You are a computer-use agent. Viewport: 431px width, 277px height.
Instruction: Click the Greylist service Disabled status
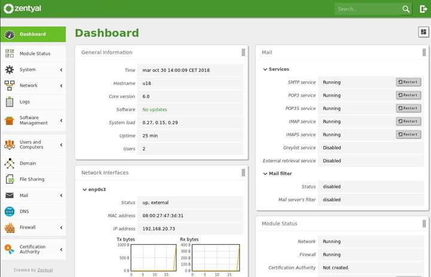click(332, 148)
